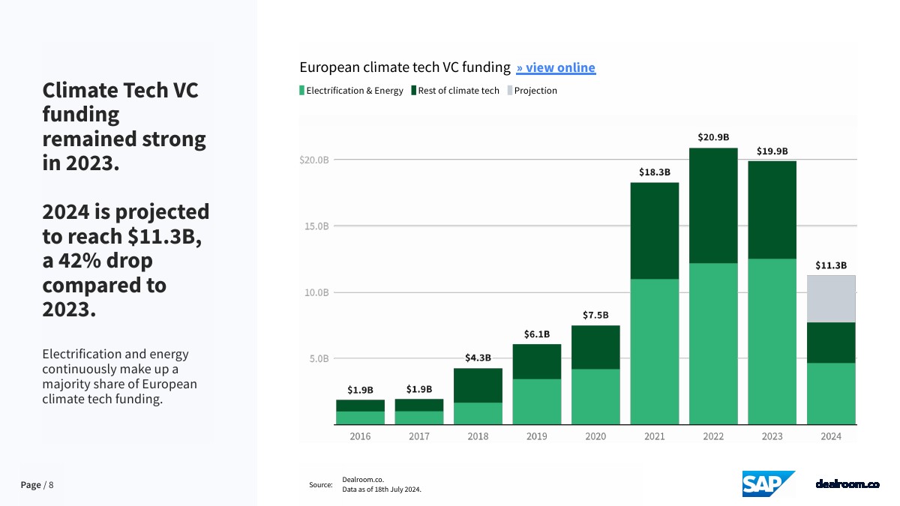
Task: Click the Projection legend swatch
Action: click(x=510, y=91)
